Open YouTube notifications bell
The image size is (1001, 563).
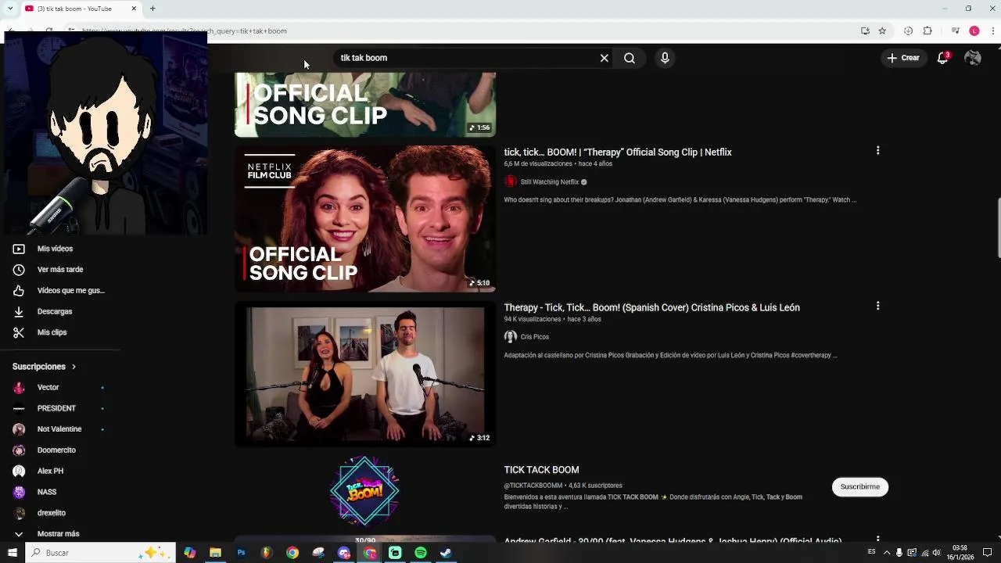tap(943, 58)
